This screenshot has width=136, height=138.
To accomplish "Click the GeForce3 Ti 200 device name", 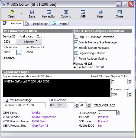I will [31, 36].
